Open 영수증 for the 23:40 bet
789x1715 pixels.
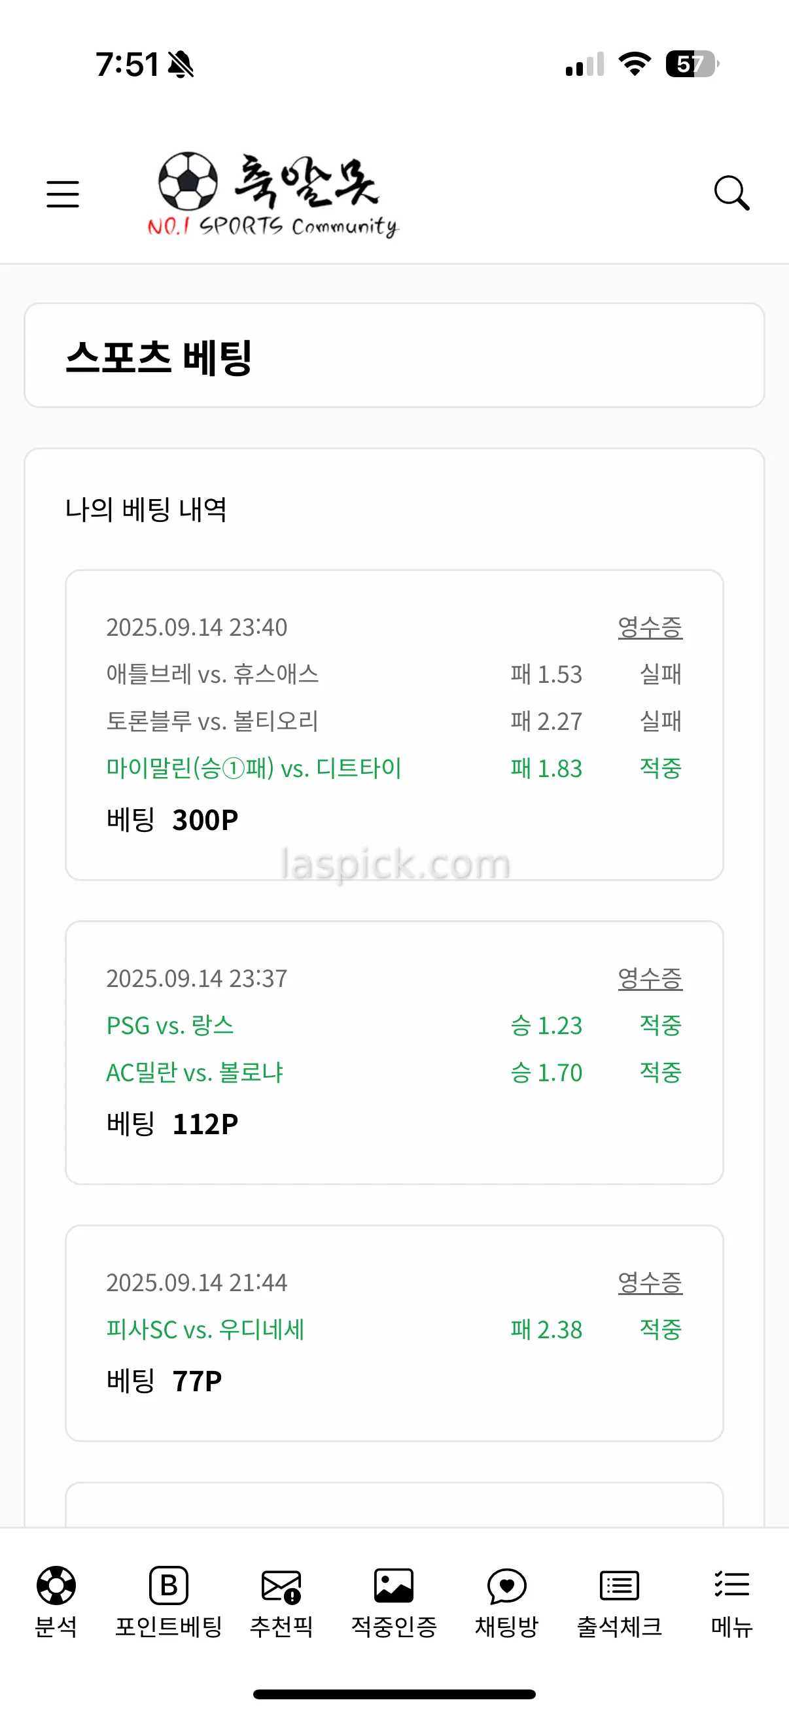tap(650, 627)
